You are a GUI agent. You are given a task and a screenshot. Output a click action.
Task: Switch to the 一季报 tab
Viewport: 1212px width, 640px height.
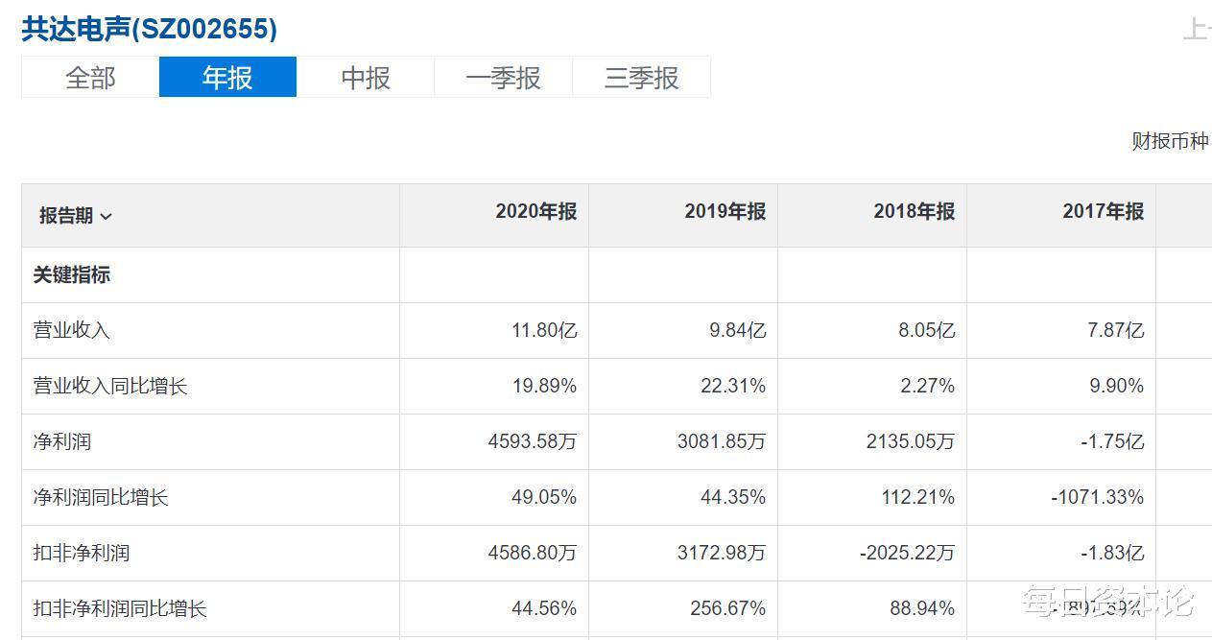504,77
